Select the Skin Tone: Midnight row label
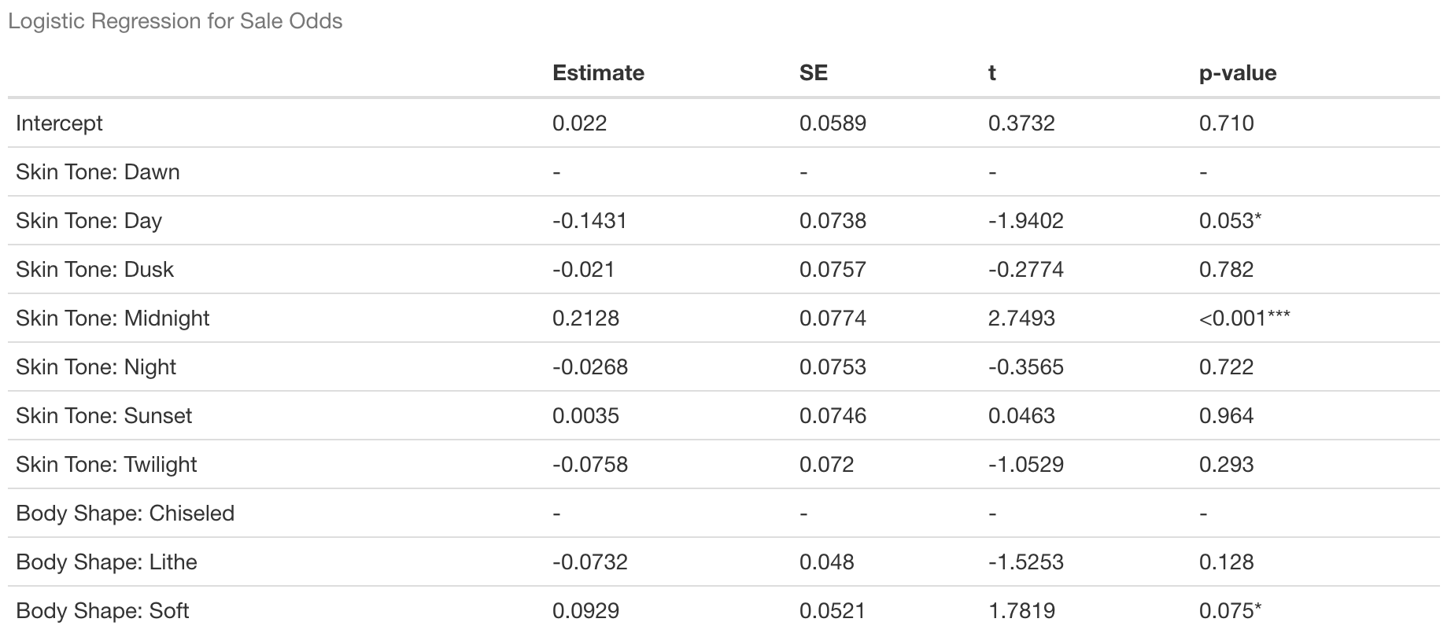This screenshot has height=637, width=1451. click(113, 318)
